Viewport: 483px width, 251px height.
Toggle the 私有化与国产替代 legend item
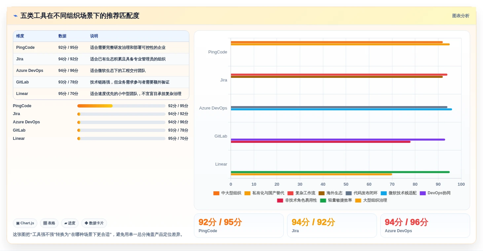[x=264, y=193]
